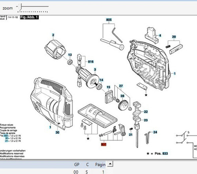Select position number 22 on the lifting rod
Screen dimensions: 197x174
tap(146, 112)
